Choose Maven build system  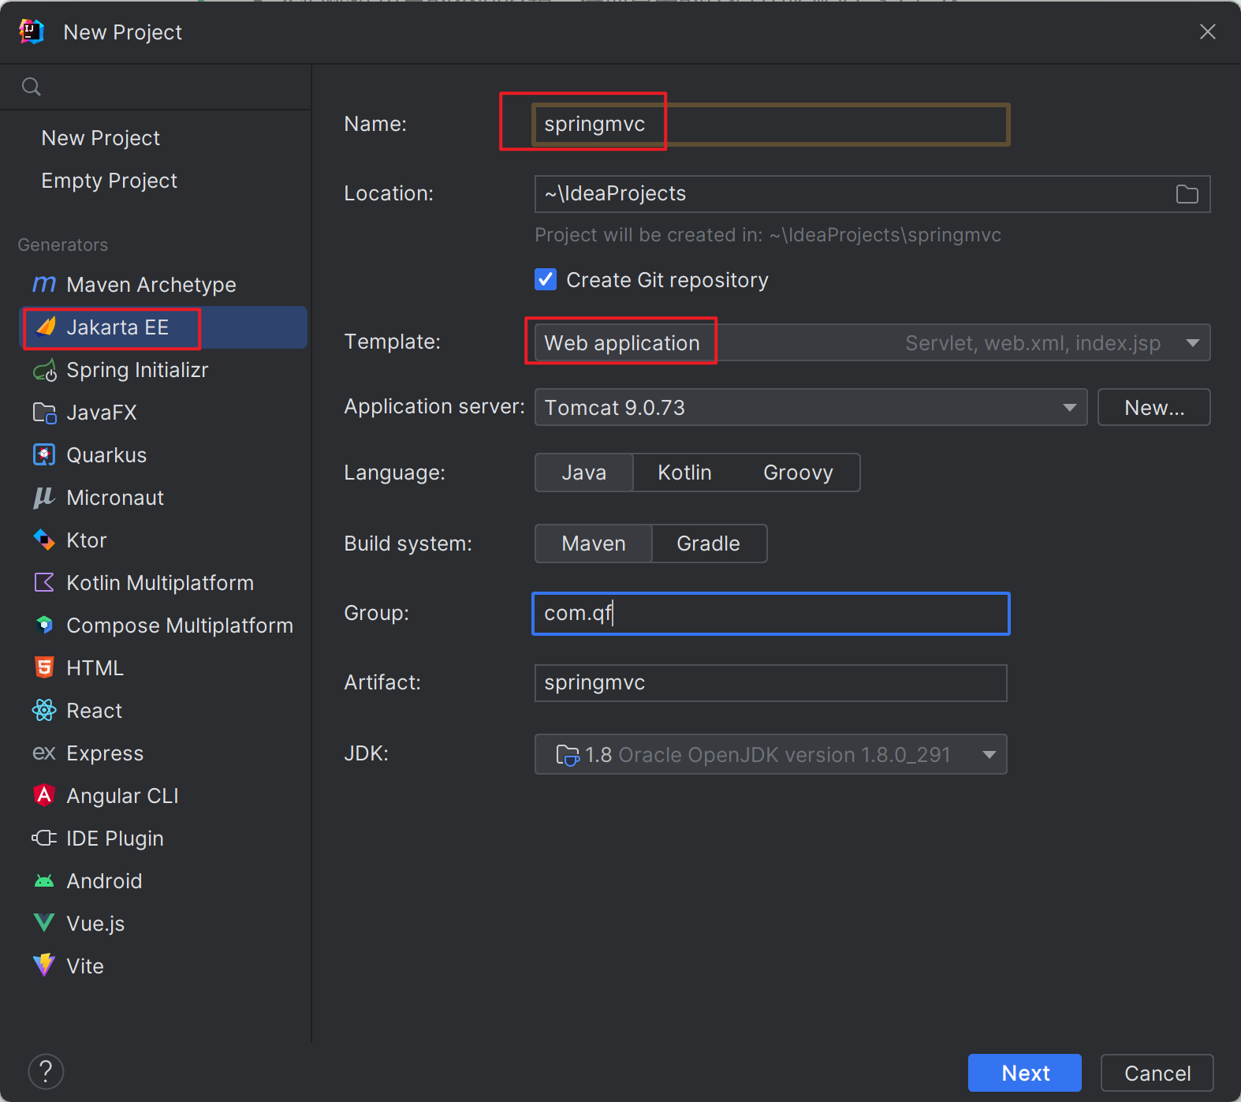pos(594,544)
